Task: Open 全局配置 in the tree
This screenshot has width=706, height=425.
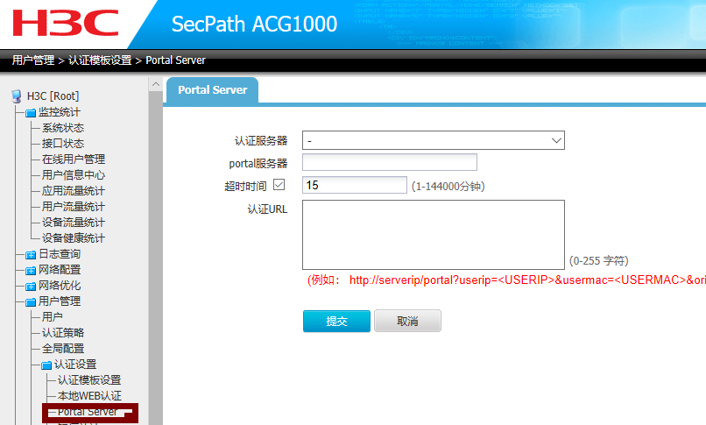Action: (63, 349)
